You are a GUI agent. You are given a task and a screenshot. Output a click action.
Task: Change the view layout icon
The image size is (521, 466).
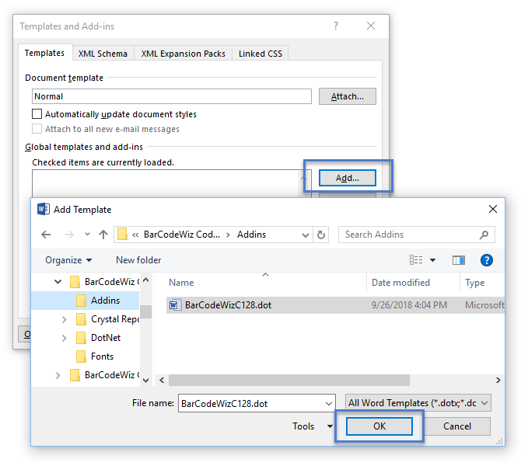[416, 260]
